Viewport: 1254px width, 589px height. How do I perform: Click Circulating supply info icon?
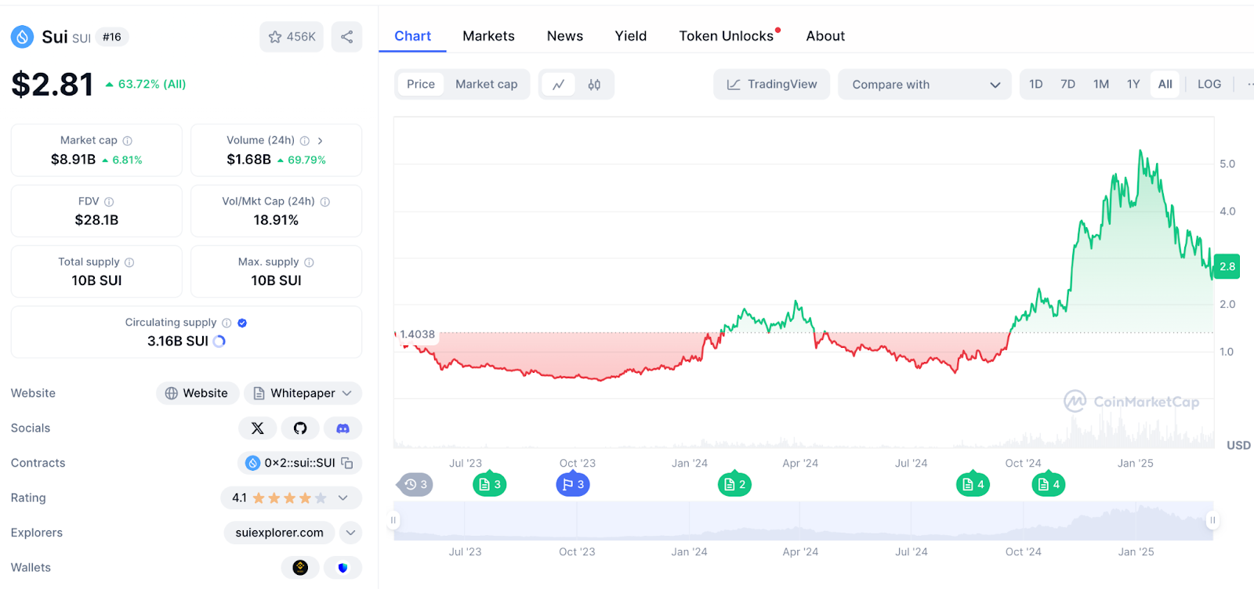(x=227, y=323)
